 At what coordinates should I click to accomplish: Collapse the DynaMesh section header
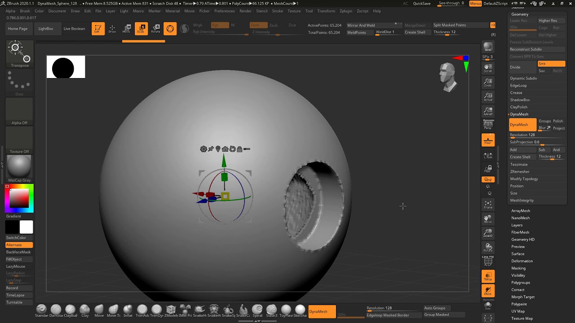coord(519,114)
